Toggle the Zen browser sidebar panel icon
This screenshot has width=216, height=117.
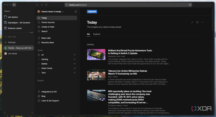click(14, 5)
